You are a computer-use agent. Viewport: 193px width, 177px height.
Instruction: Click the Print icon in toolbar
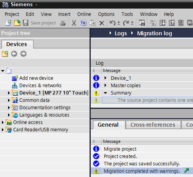(x=63, y=23)
